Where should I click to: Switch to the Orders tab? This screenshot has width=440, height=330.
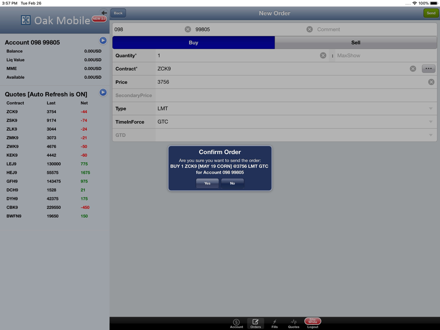coord(255,323)
